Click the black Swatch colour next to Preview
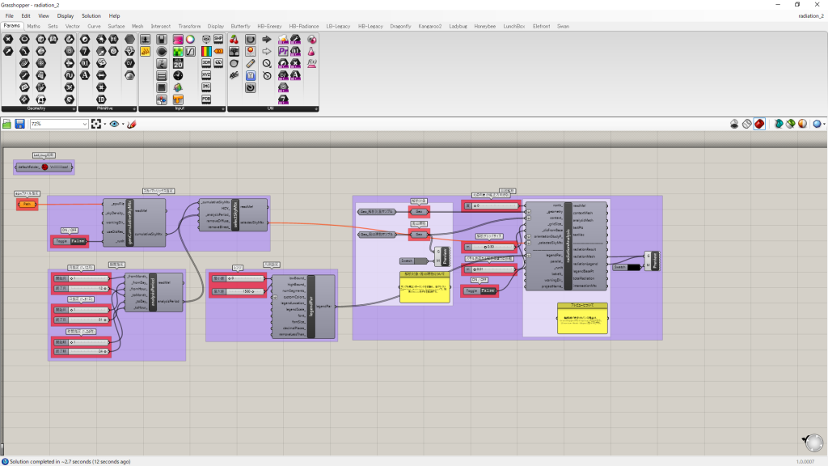 [633, 267]
